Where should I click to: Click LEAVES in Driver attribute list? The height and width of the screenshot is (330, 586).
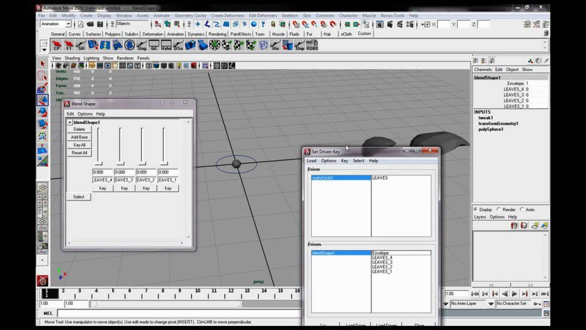pos(380,178)
